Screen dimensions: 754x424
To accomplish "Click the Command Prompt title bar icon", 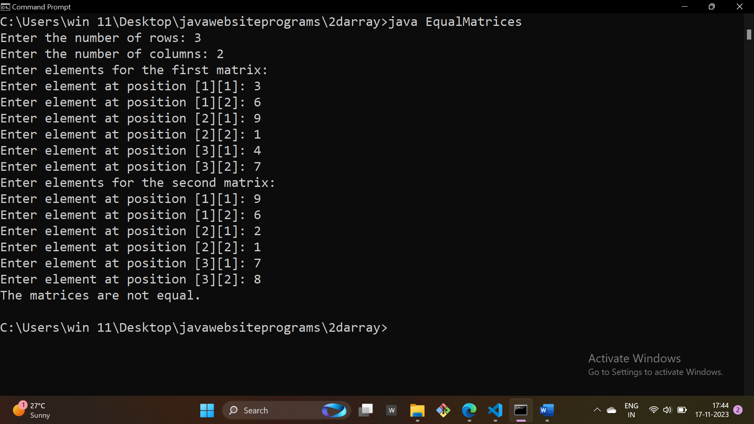I will (x=5, y=7).
